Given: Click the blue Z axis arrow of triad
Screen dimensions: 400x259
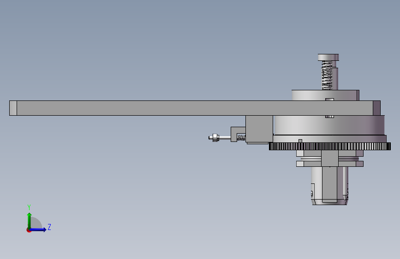Looking at the screenshot, I should [38, 230].
